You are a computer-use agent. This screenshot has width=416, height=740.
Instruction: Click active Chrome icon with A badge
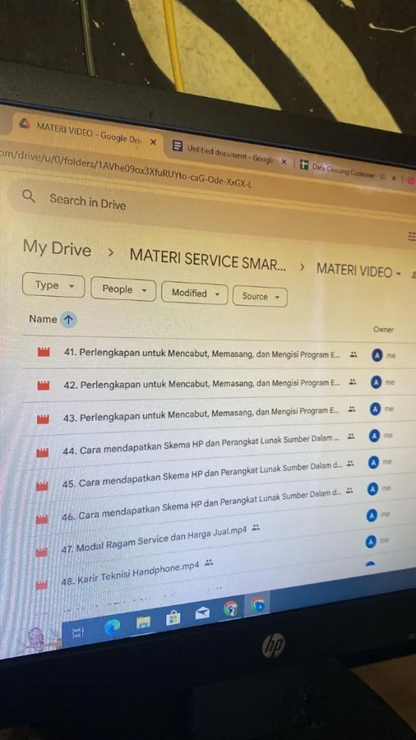tap(258, 604)
